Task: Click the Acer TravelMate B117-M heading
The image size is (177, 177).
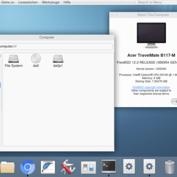Action: point(151,55)
